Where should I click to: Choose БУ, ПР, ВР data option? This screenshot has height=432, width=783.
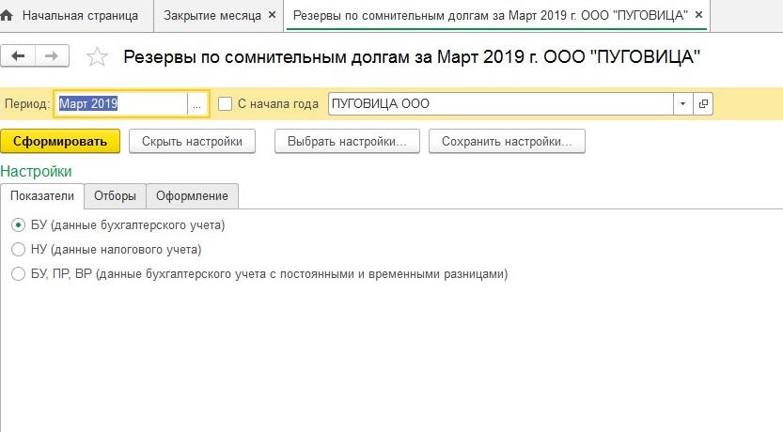[18, 274]
